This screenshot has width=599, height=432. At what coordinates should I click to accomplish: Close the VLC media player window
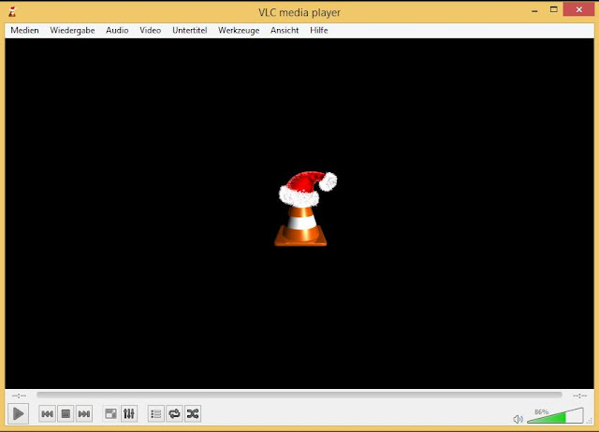tap(578, 9)
